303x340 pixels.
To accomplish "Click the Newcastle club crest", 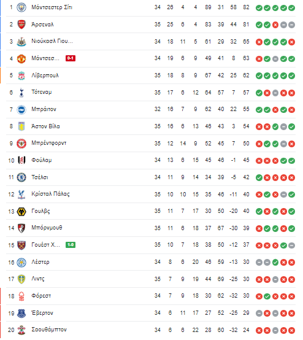I will click(21, 41).
